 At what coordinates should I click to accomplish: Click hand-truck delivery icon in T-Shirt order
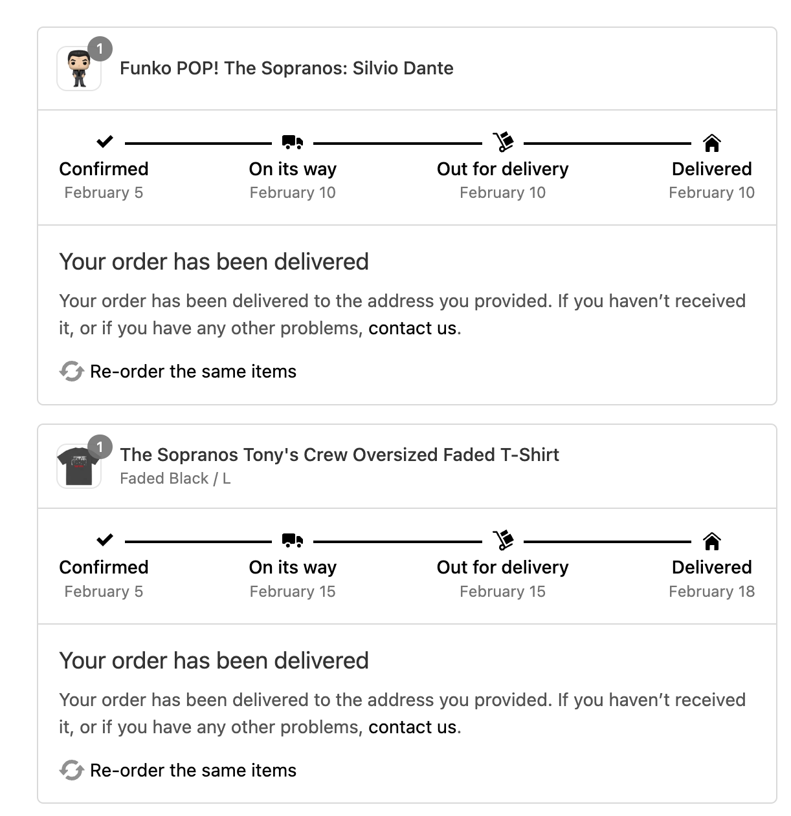pos(503,540)
